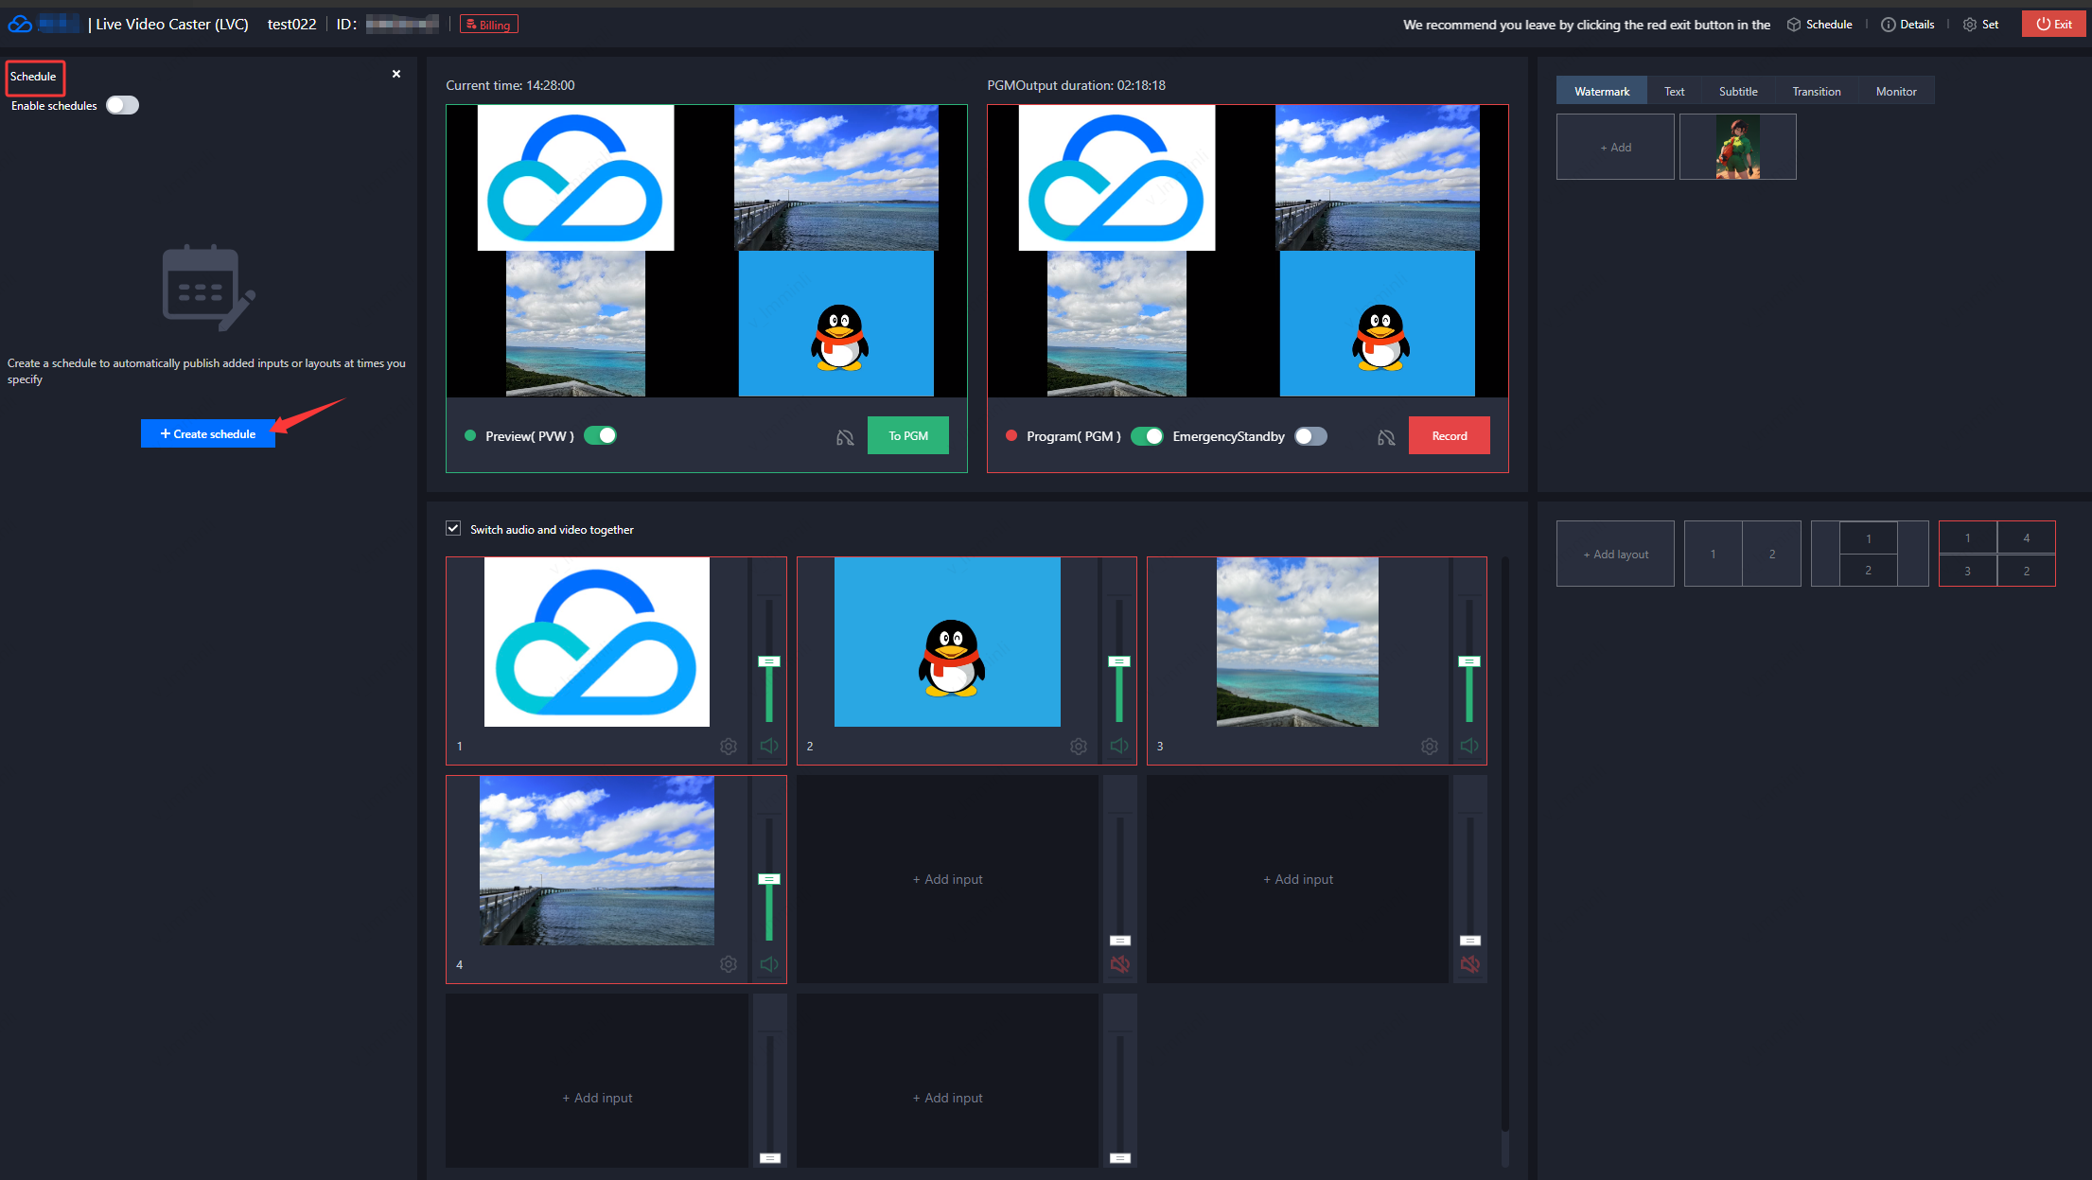
Task: Mute speaker icon on input 2
Action: 1119,746
